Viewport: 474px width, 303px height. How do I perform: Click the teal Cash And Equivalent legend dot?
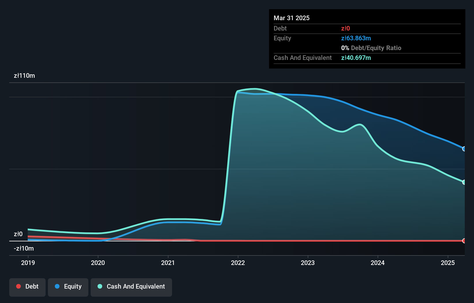100,287
